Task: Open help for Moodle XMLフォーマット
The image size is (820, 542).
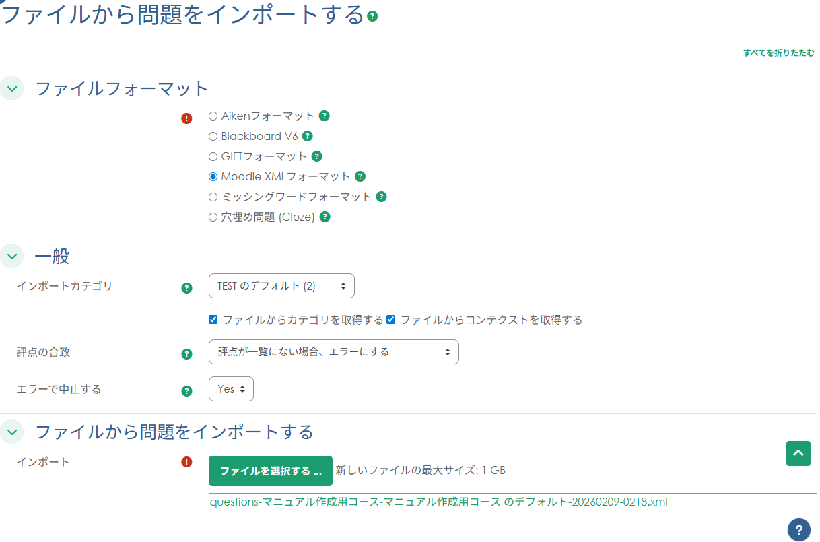Action: (360, 176)
